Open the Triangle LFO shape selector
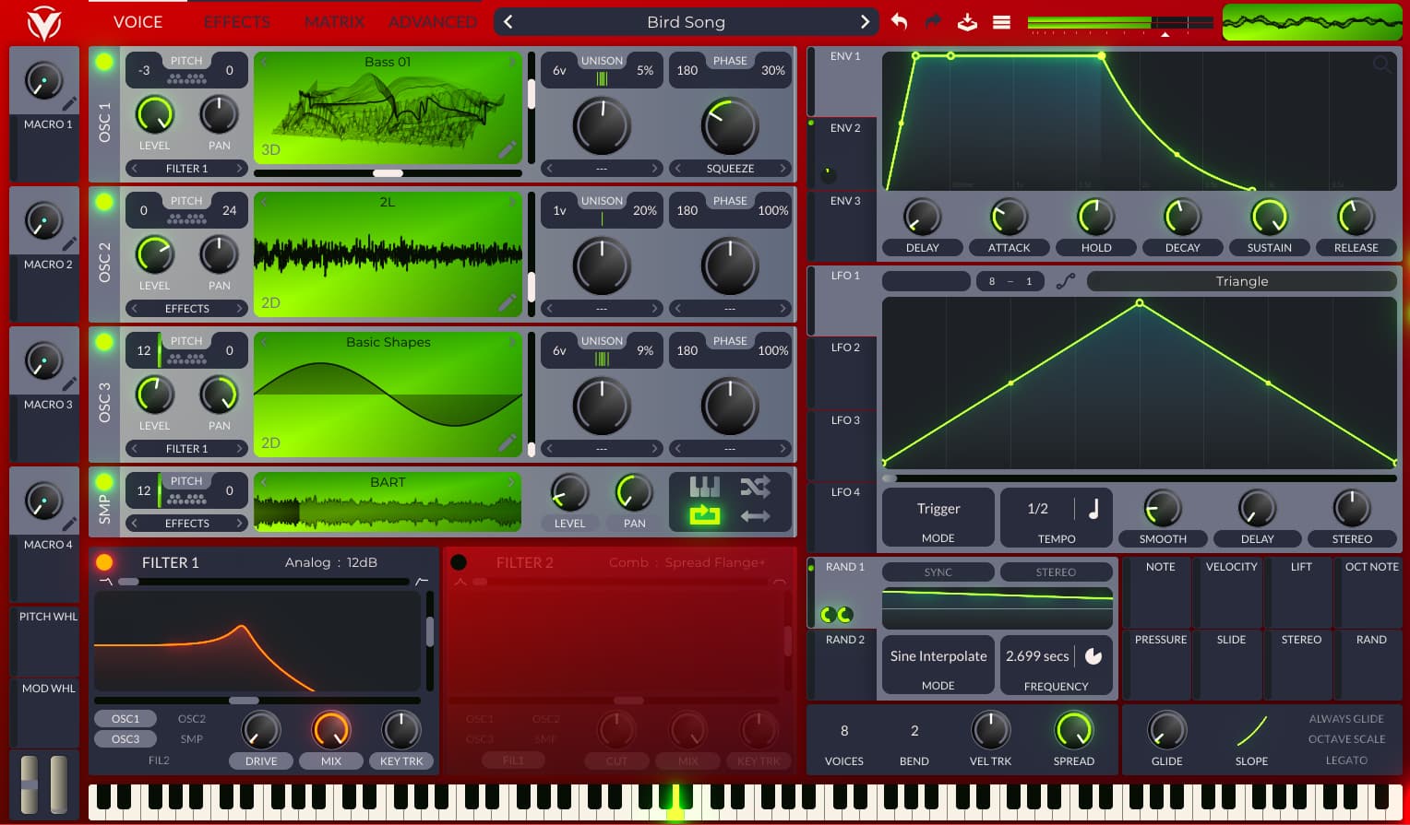This screenshot has width=1410, height=825. pos(1241,281)
